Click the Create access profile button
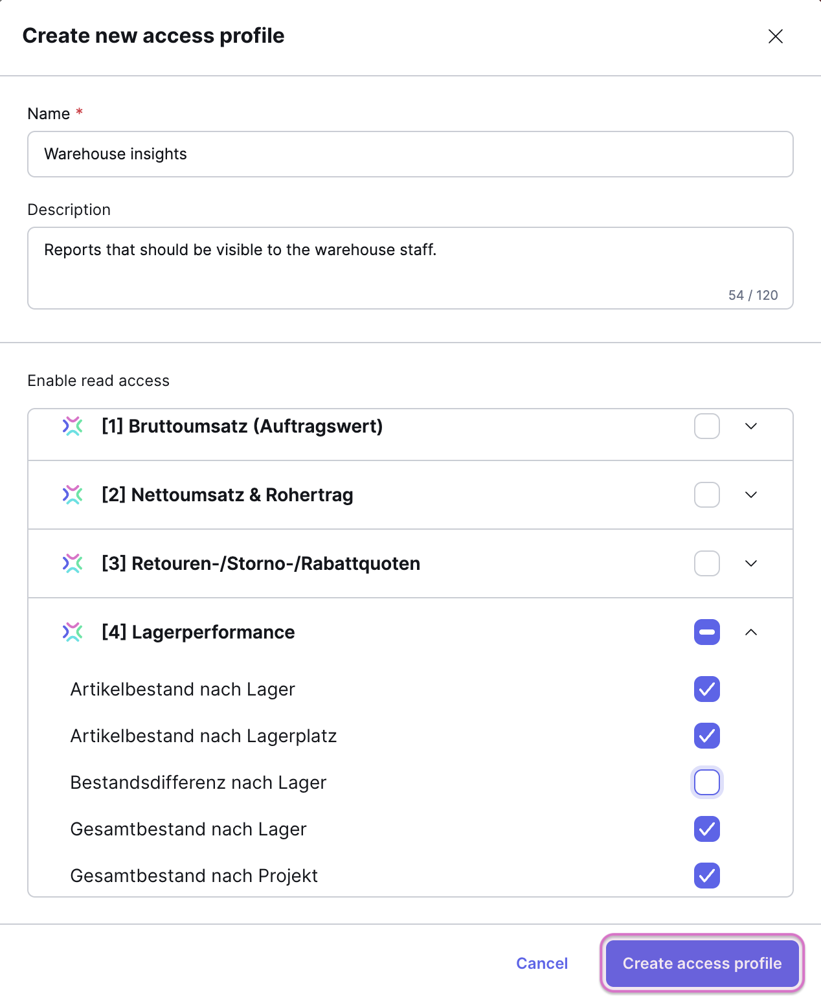The height and width of the screenshot is (996, 821). 702,963
